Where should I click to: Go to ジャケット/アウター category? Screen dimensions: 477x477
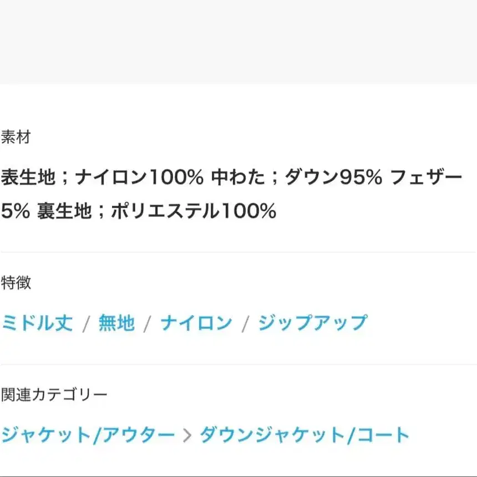pyautogui.click(x=88, y=435)
